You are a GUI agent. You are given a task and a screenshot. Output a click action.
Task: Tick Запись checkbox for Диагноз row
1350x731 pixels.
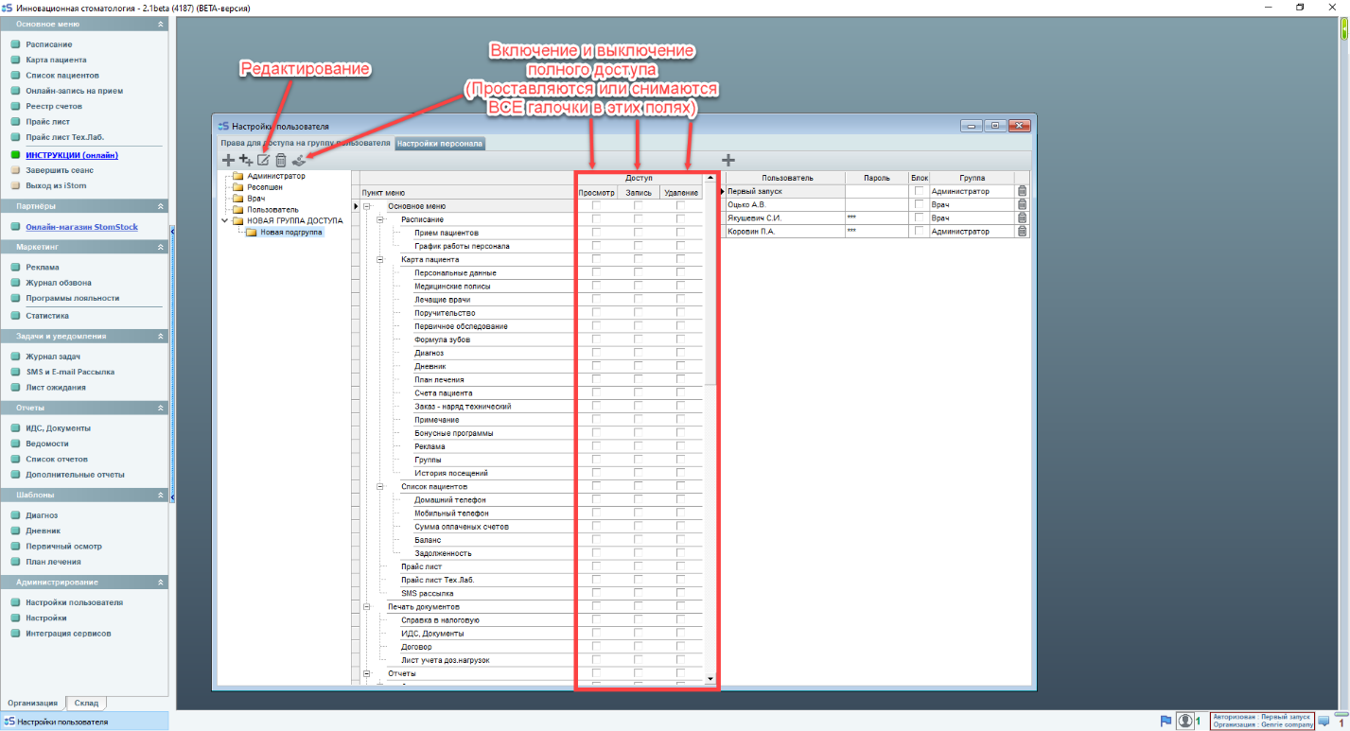(x=639, y=353)
